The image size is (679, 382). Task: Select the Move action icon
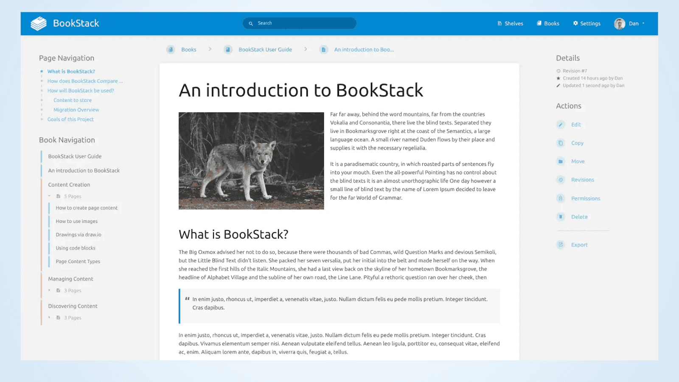pyautogui.click(x=561, y=161)
